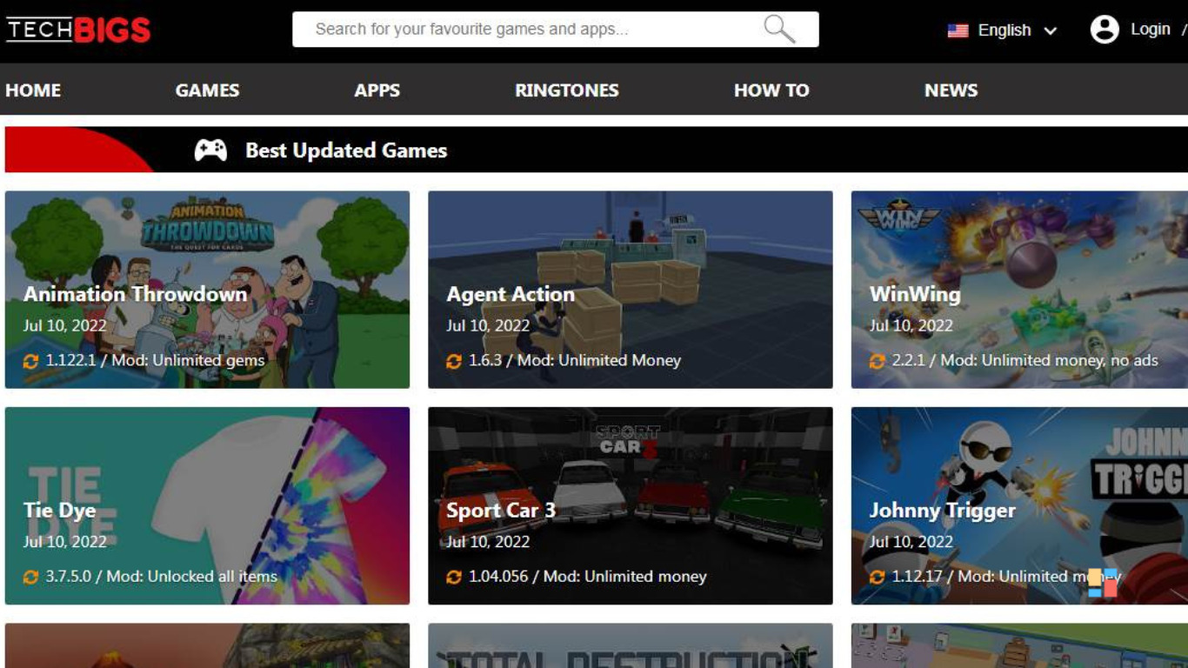Open the RINGTONES section

pyautogui.click(x=566, y=90)
